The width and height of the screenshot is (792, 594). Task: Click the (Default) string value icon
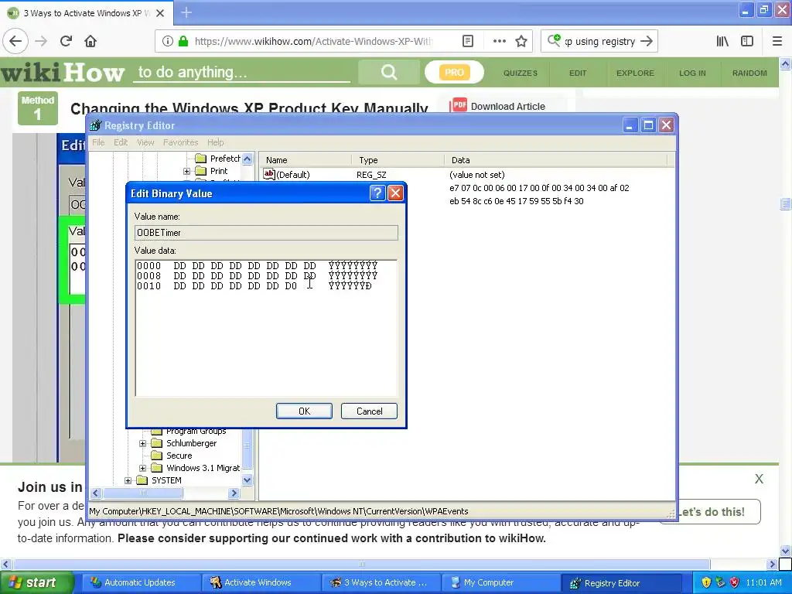(x=268, y=174)
